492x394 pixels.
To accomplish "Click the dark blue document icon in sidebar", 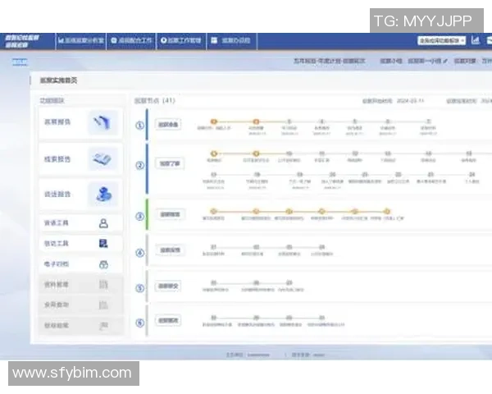I will click(103, 243).
